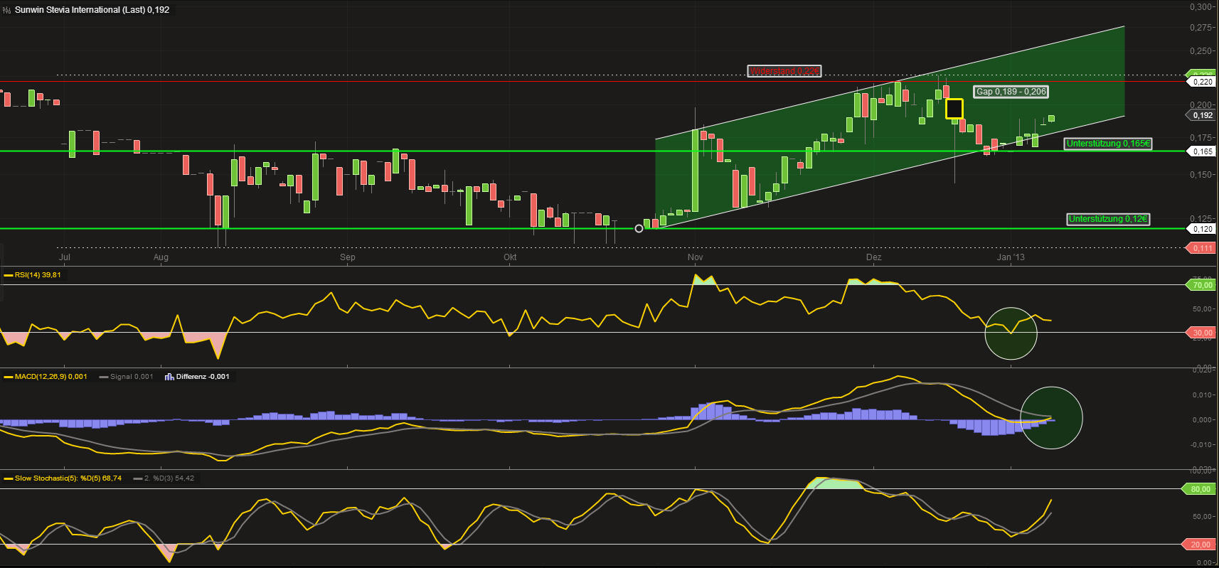Click the 0,111 red price tag
This screenshot has height=568, width=1219.
tap(1201, 248)
